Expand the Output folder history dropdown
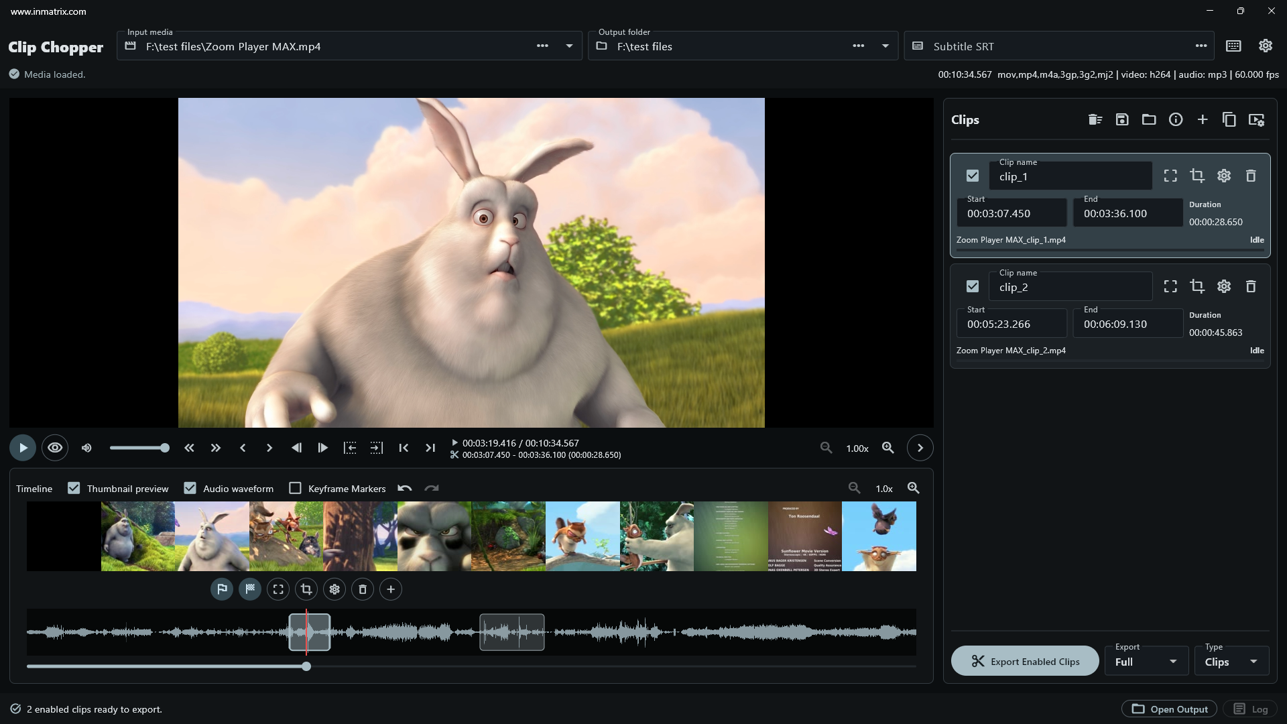The image size is (1287, 724). [x=885, y=46]
